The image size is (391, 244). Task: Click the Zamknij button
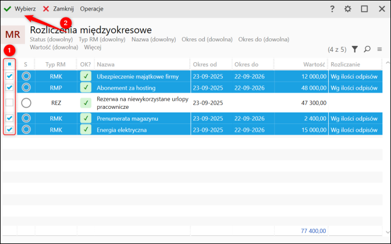(58, 9)
